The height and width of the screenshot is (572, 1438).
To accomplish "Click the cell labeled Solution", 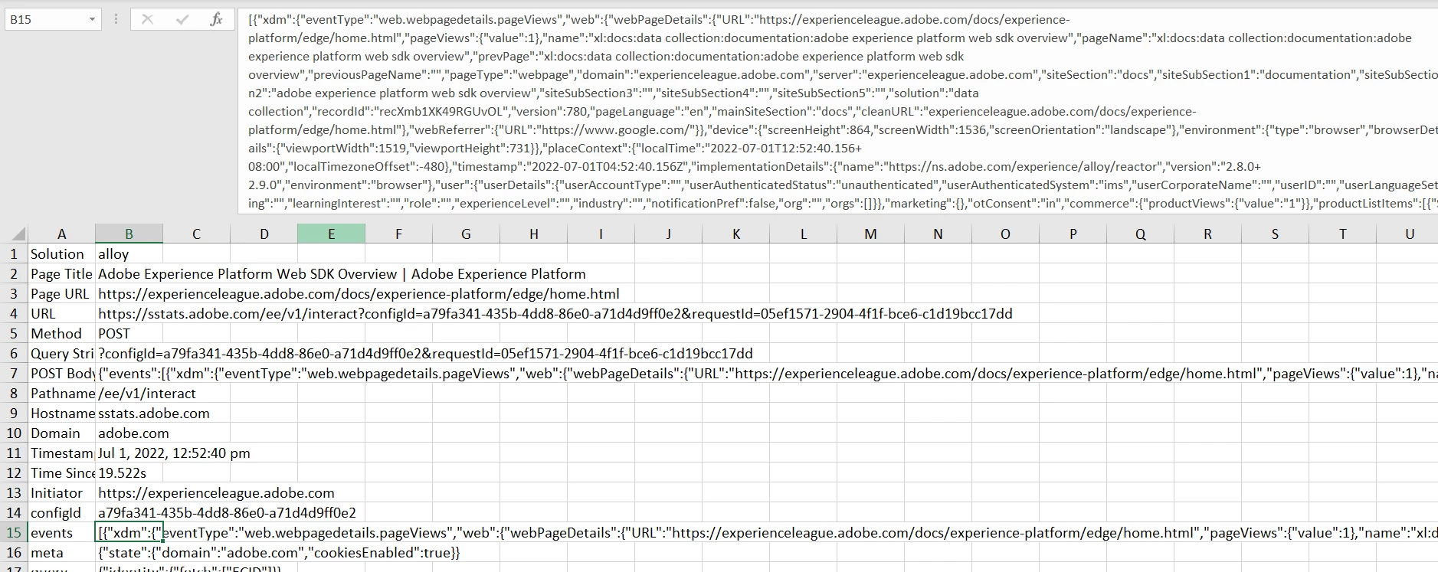I will [x=61, y=253].
